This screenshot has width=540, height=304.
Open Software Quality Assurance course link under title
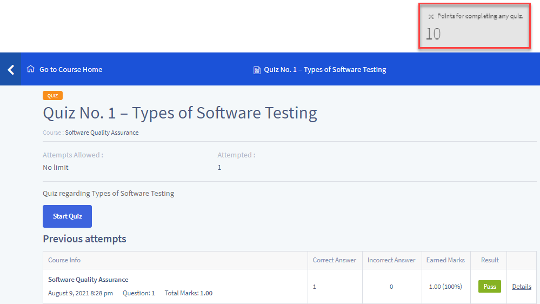click(x=102, y=133)
